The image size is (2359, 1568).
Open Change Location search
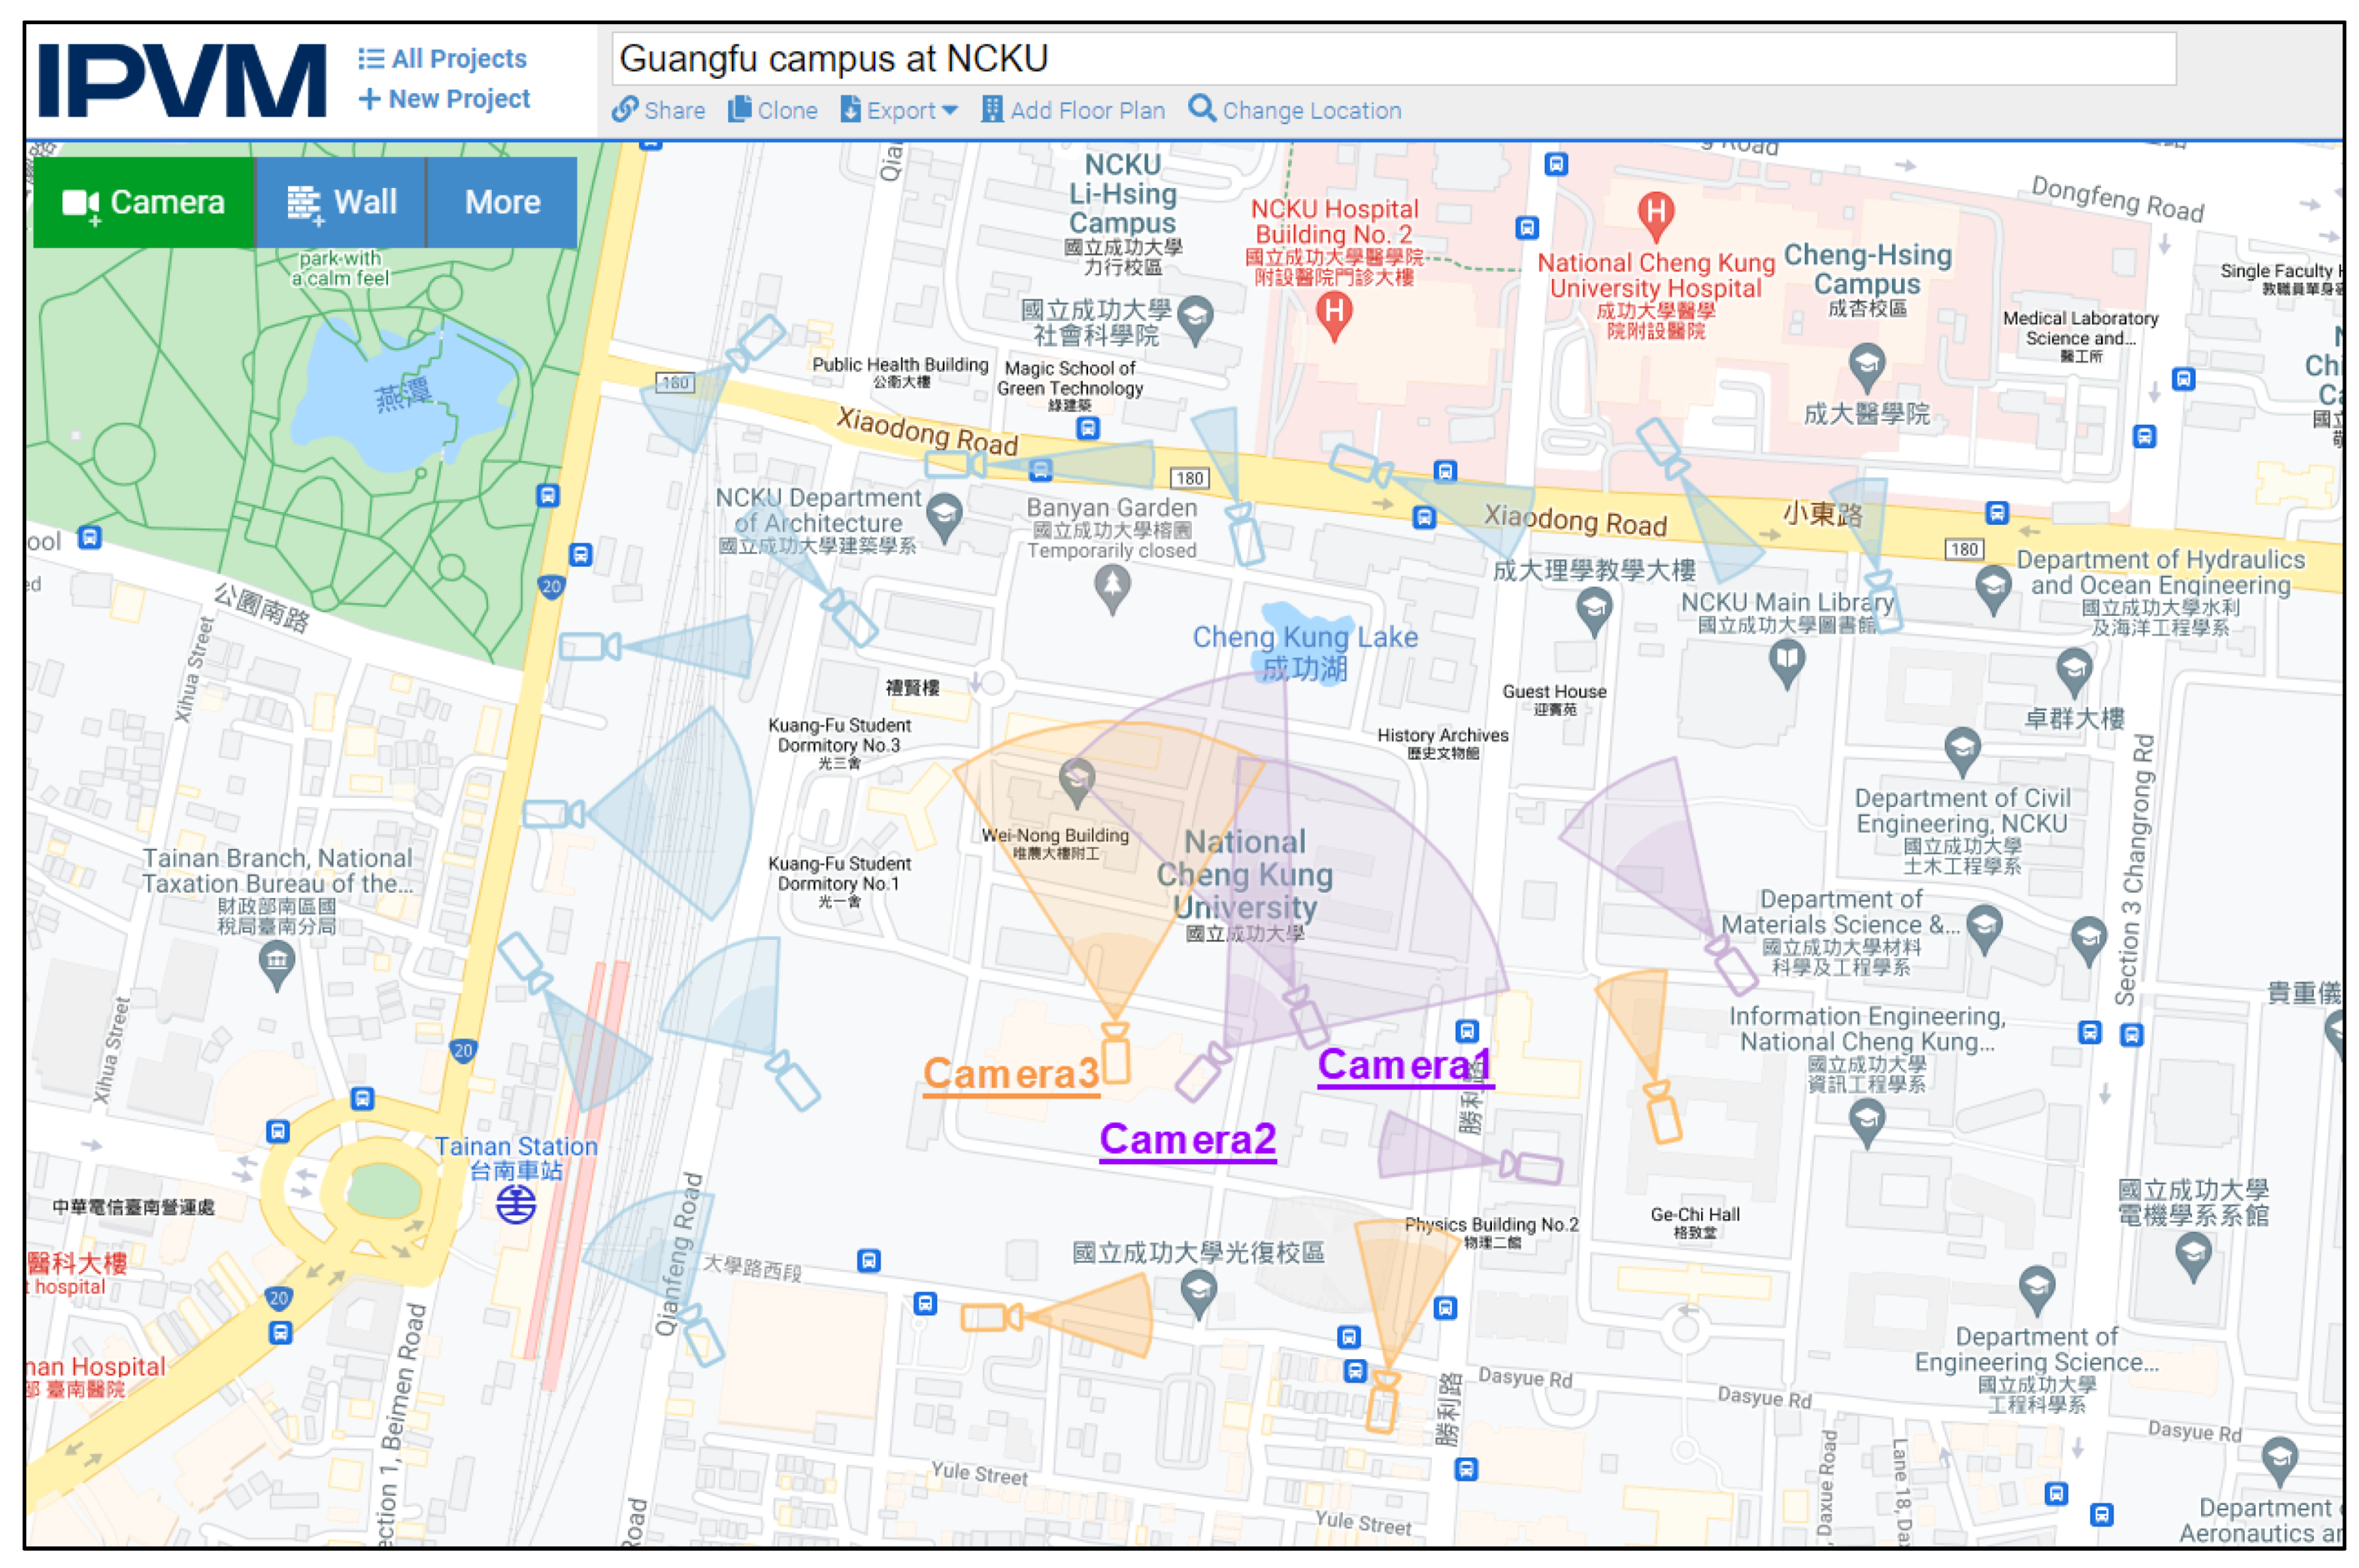point(1296,110)
